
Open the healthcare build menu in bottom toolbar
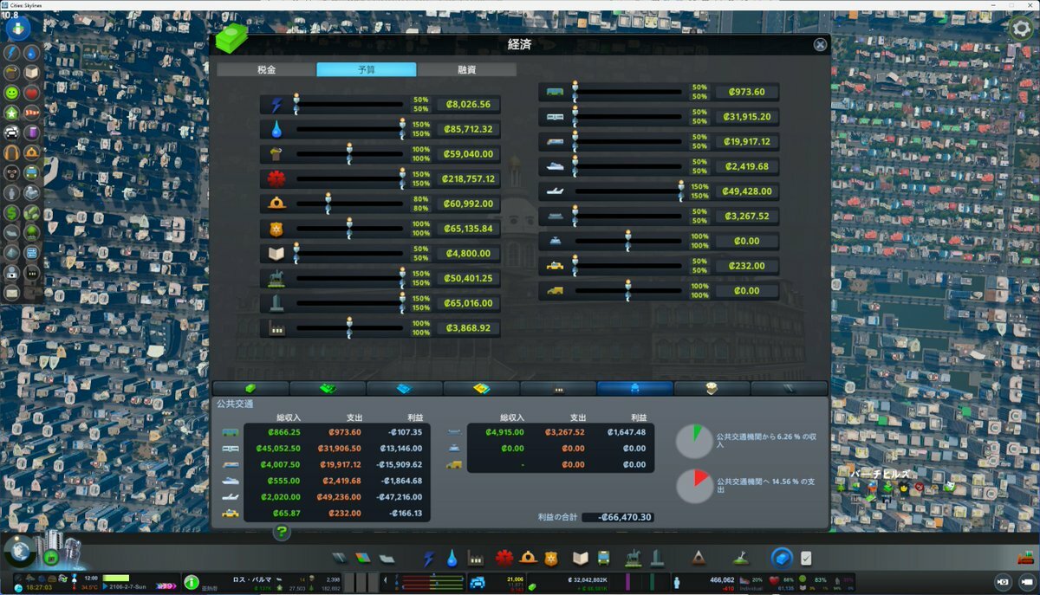(x=504, y=558)
